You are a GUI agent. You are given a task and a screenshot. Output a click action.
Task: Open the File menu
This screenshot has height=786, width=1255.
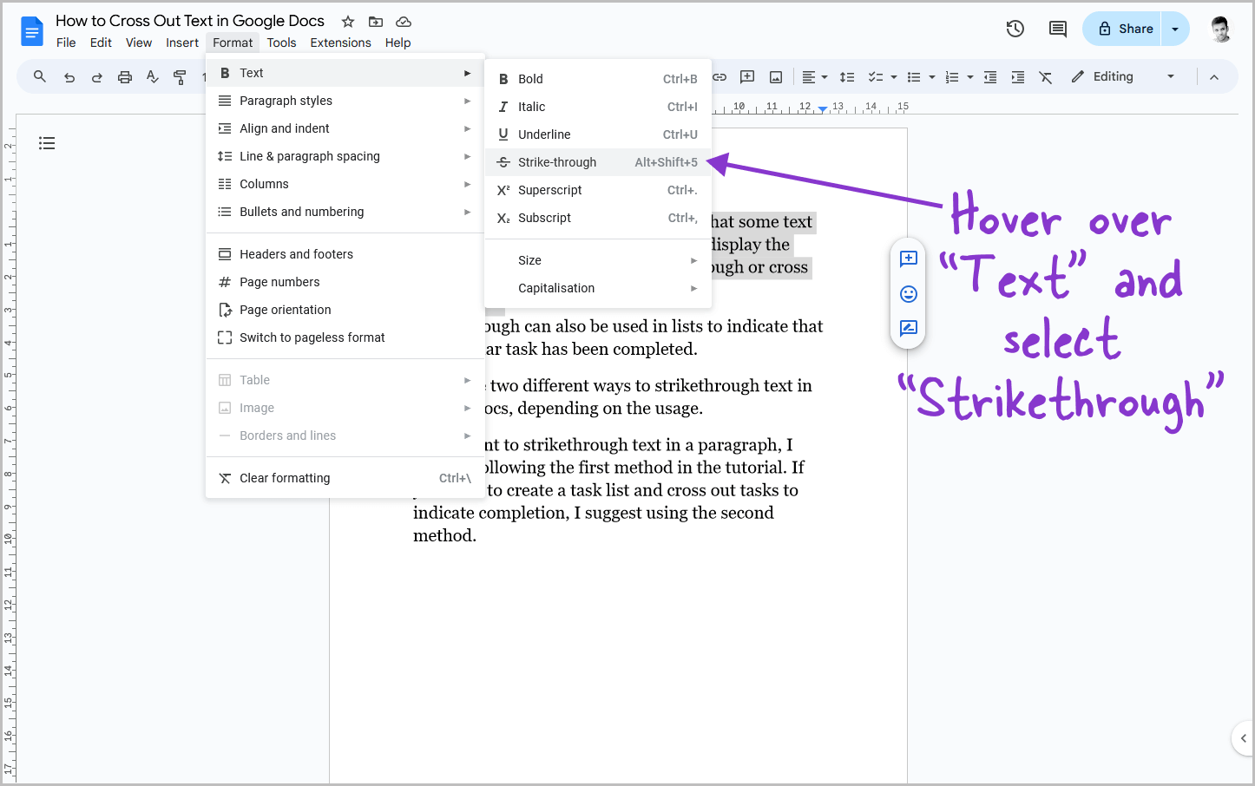(66, 43)
